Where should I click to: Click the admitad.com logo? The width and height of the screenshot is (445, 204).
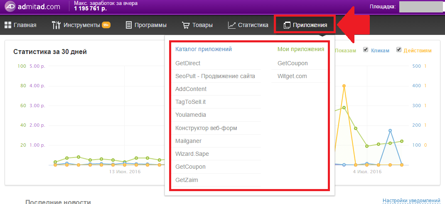32,7
